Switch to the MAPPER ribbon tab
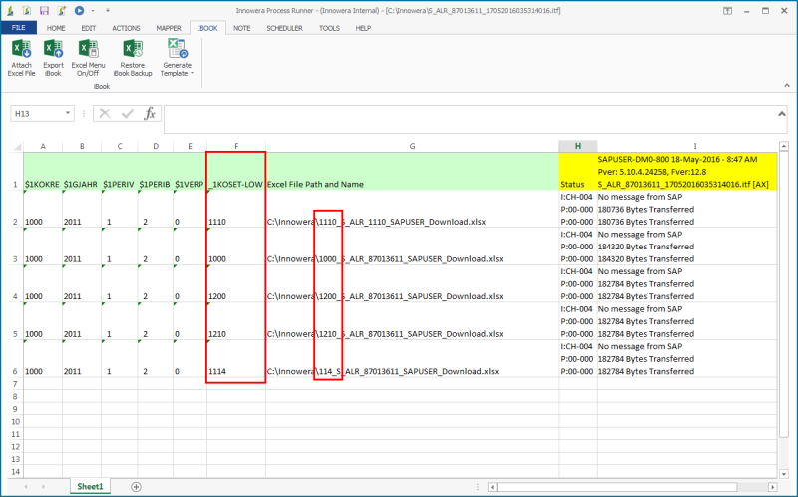The height and width of the screenshot is (497, 798). tap(169, 28)
